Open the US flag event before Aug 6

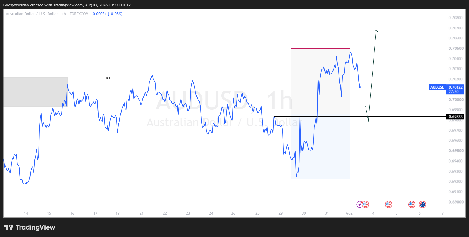(412, 205)
